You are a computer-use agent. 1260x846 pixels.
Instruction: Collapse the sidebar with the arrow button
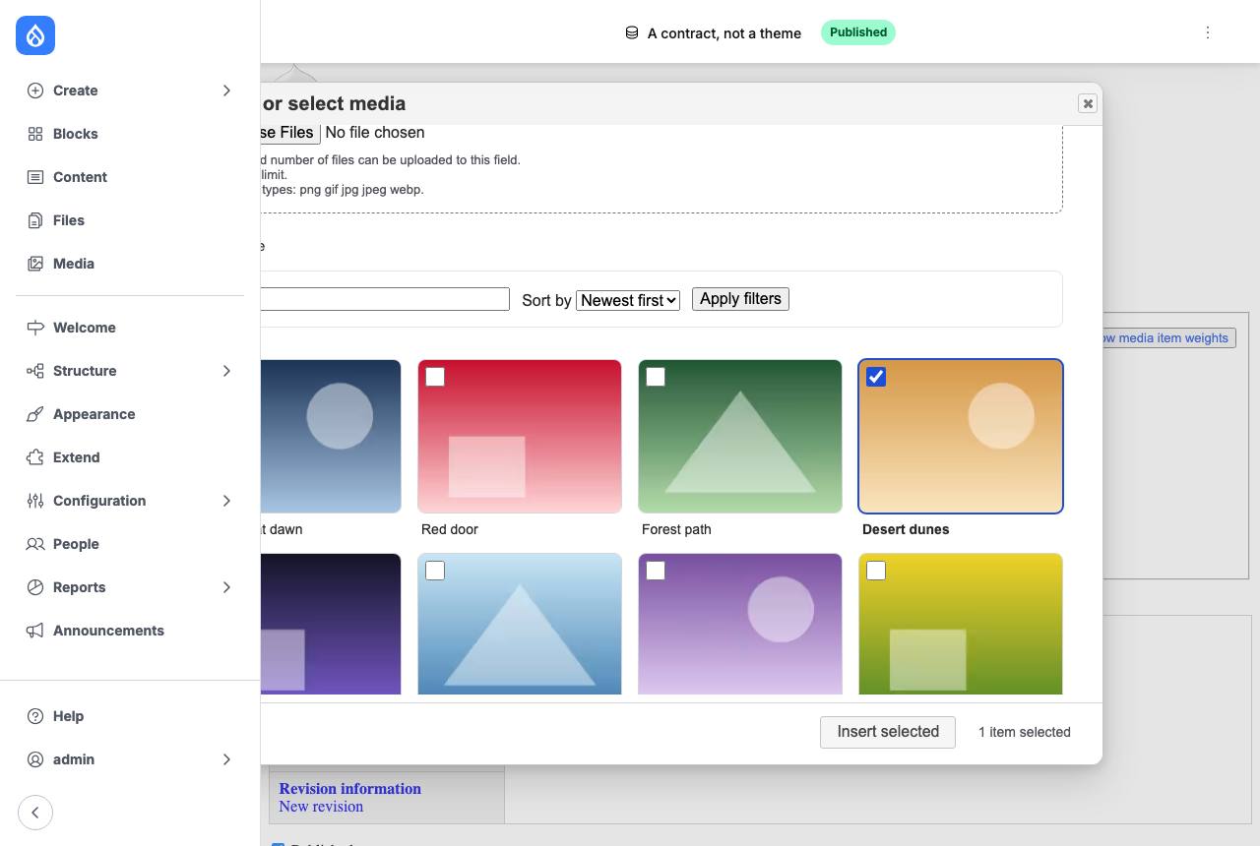(35, 813)
